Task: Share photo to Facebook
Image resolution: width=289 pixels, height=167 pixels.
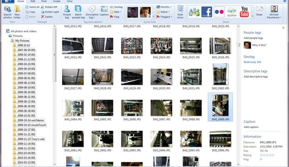Action: 207,12
